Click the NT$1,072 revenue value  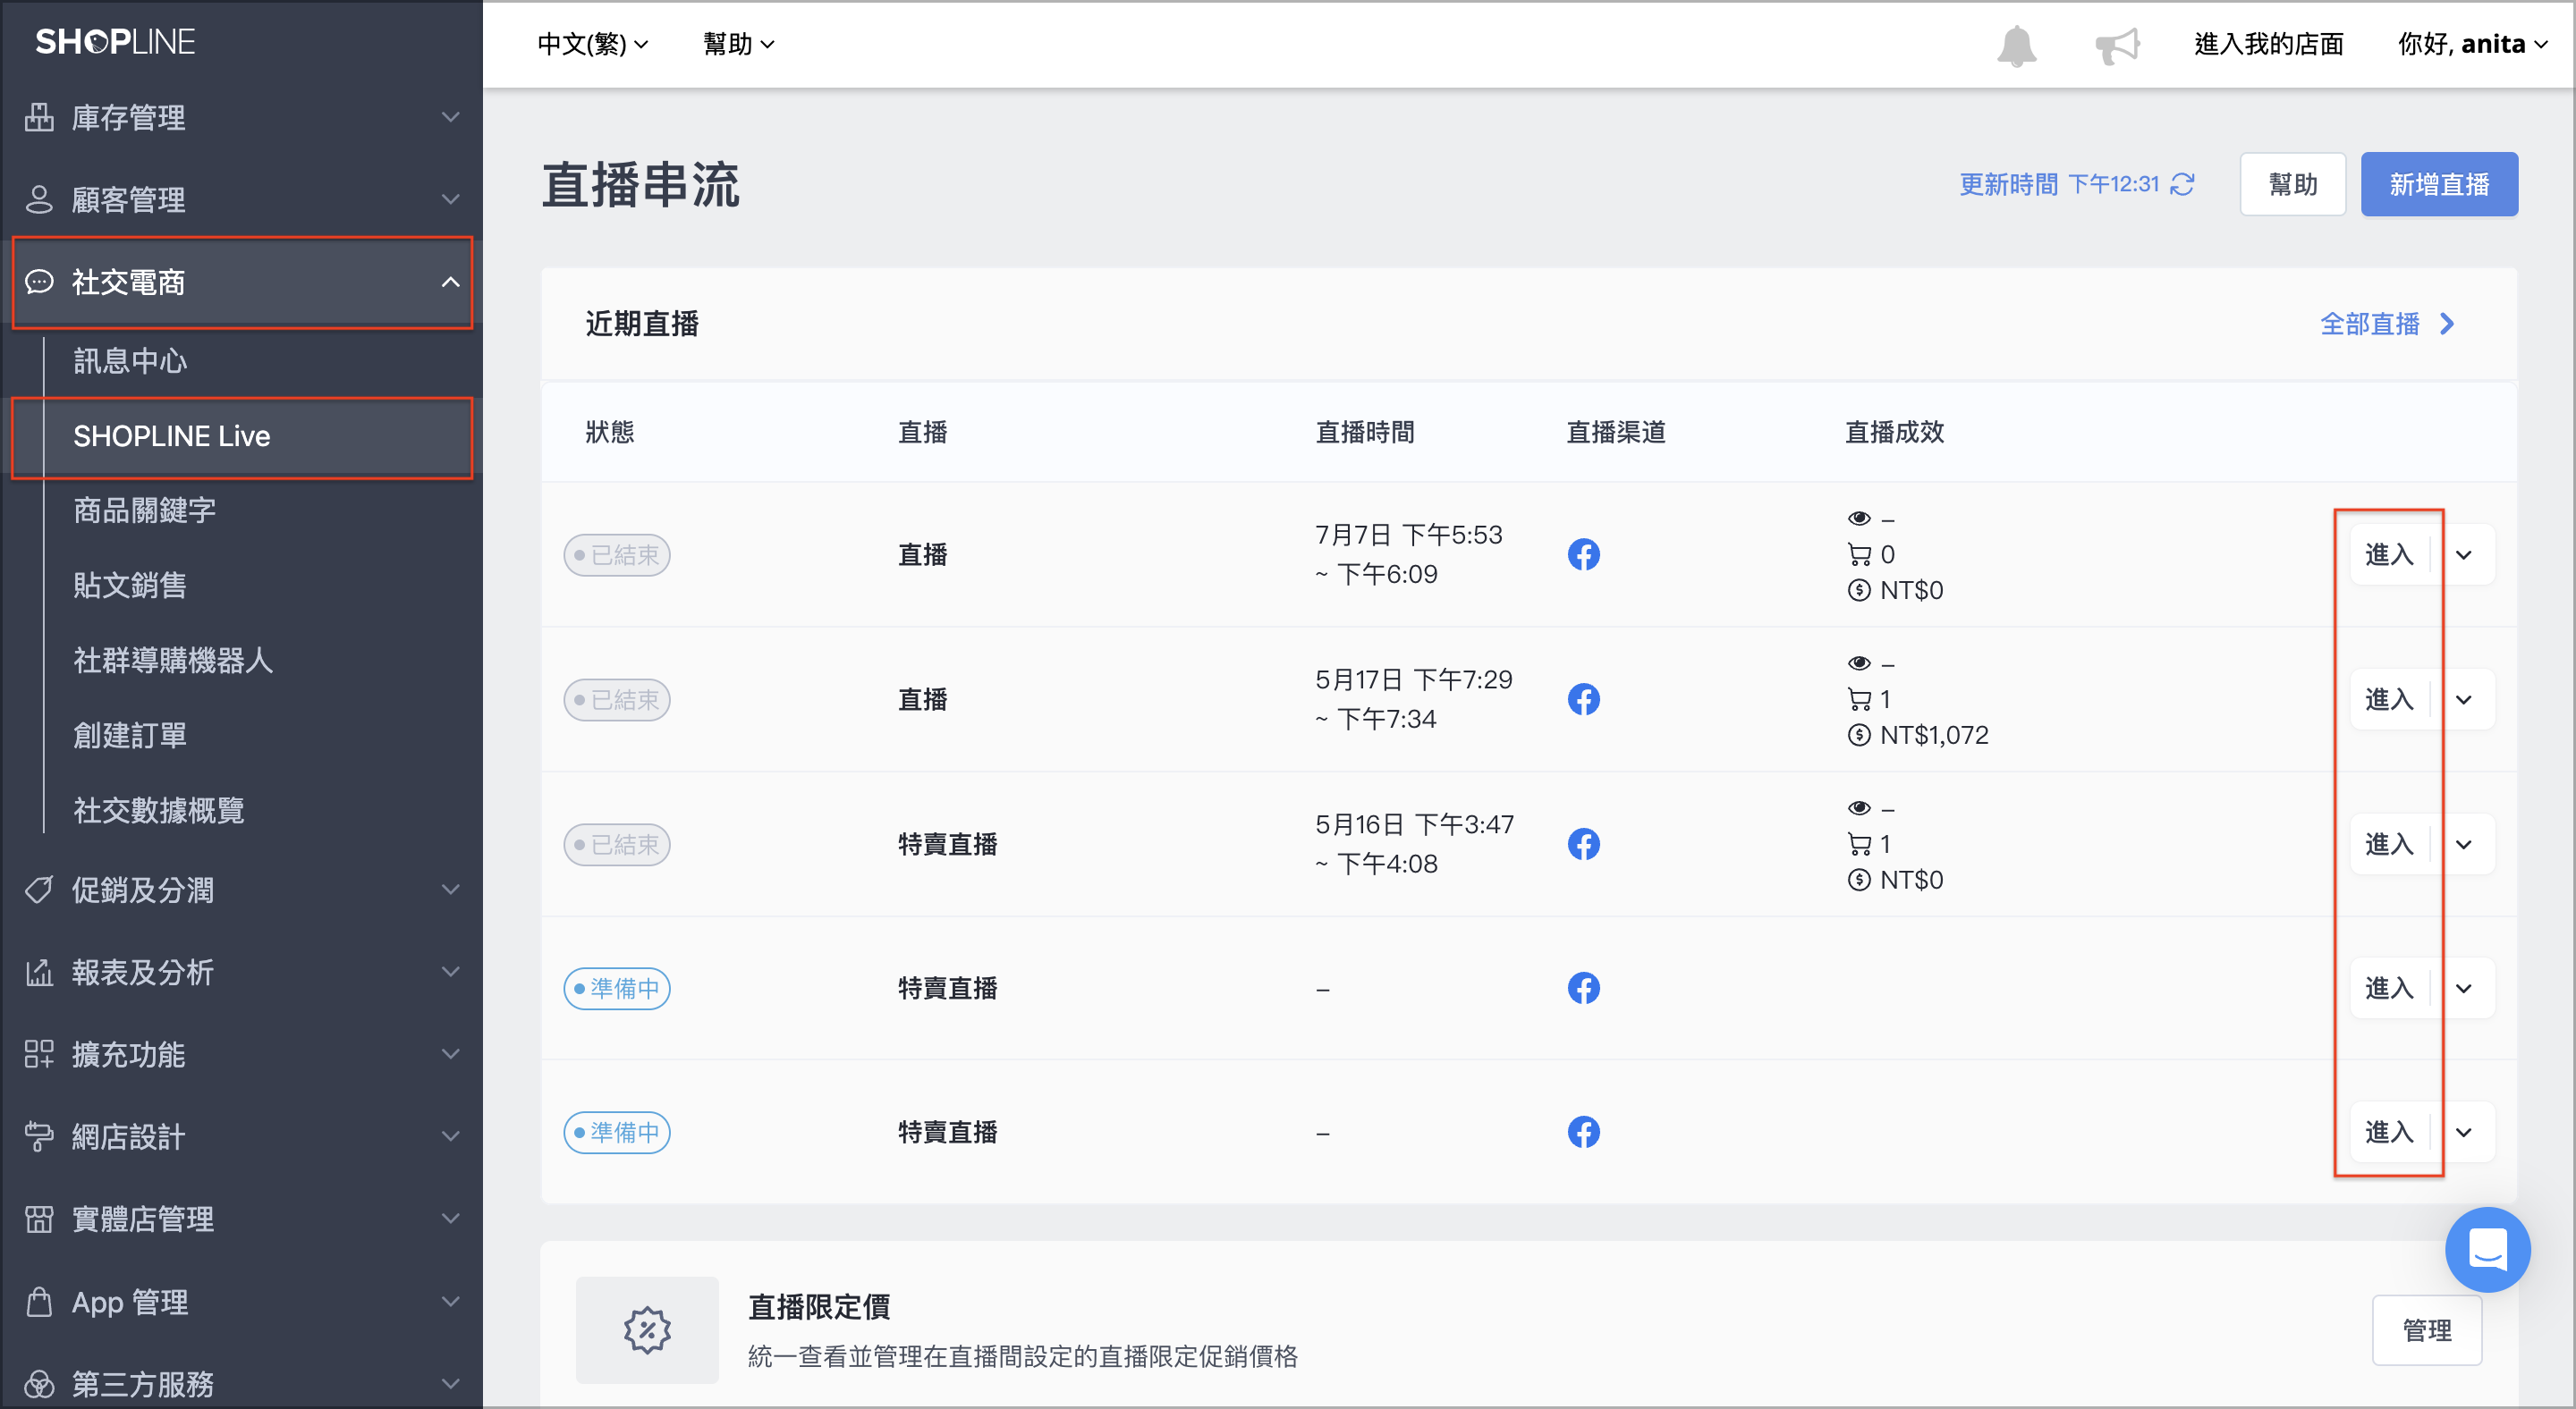click(1934, 735)
